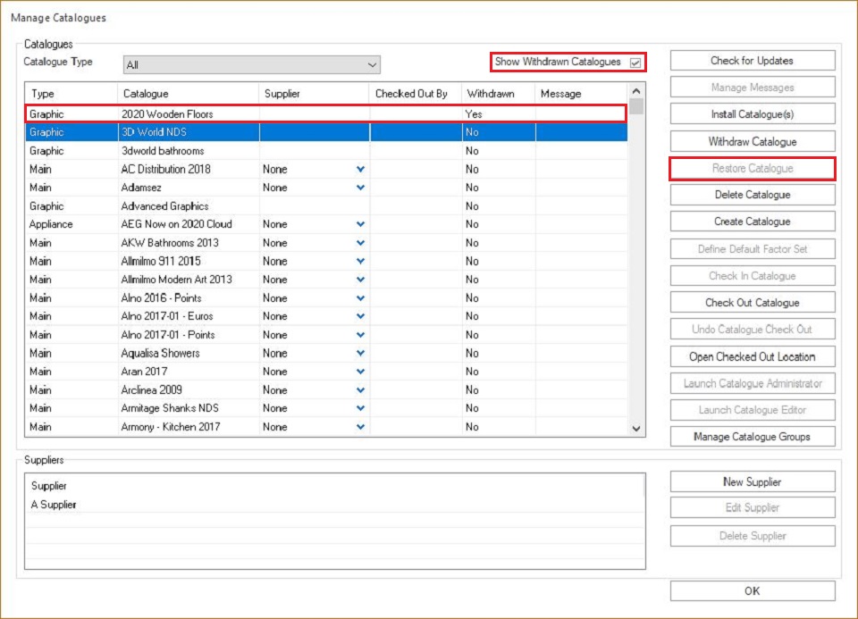This screenshot has height=619, width=858.
Task: Click the catalogue list scrollbar thumb
Action: 635,106
